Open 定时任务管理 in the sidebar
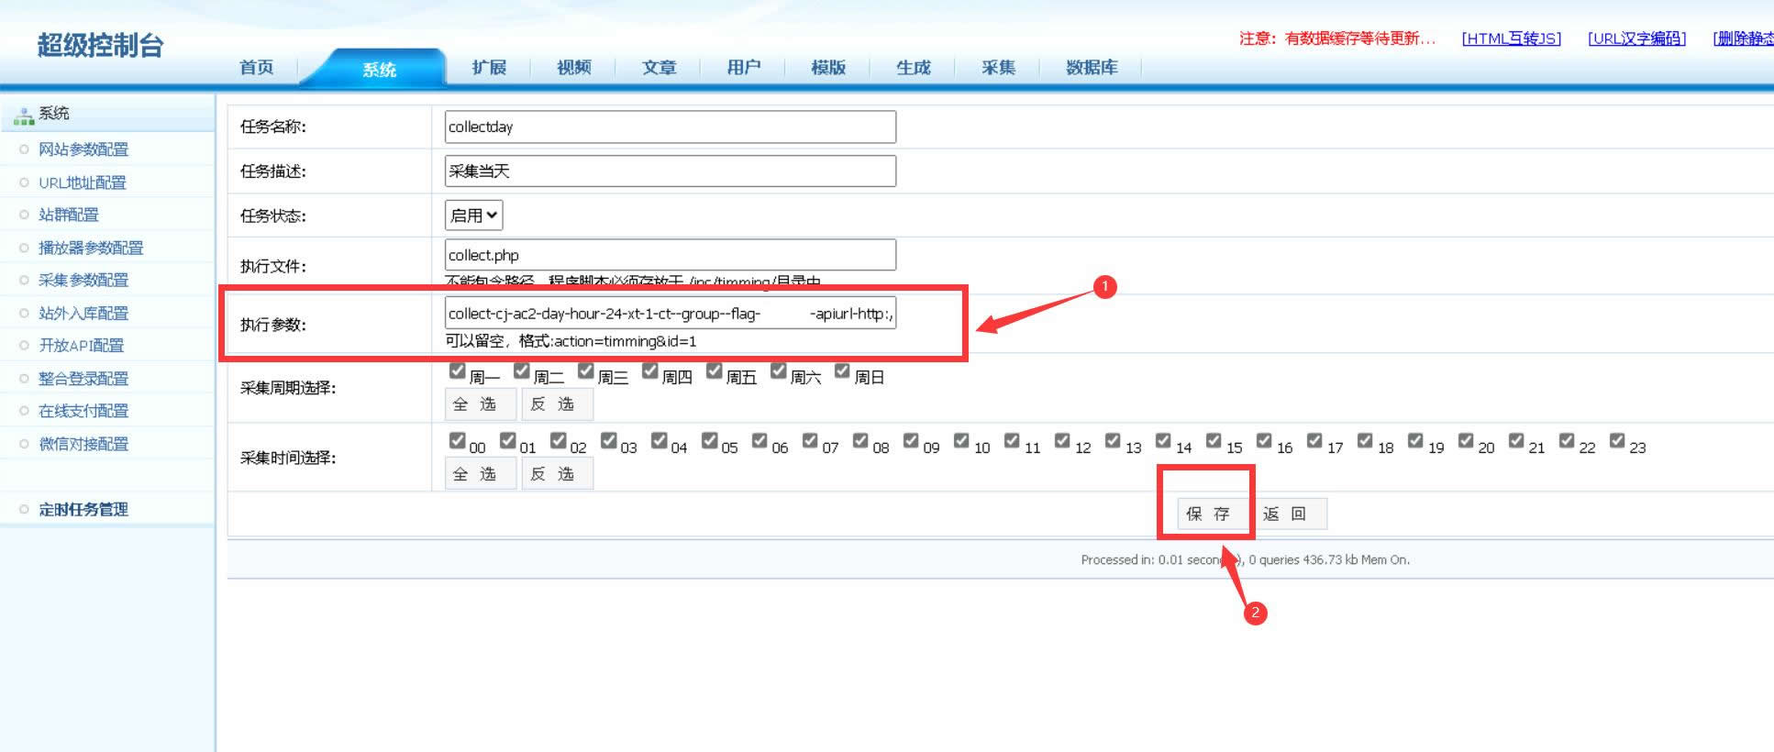Image resolution: width=1774 pixels, height=752 pixels. 83,510
